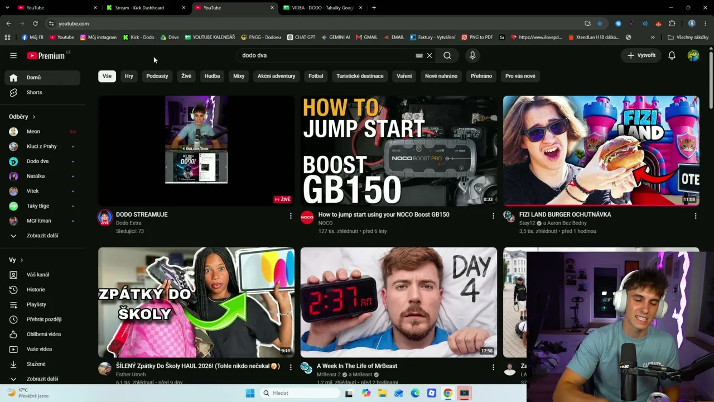Open Přehrát později list
The height and width of the screenshot is (402, 714).
coord(42,319)
